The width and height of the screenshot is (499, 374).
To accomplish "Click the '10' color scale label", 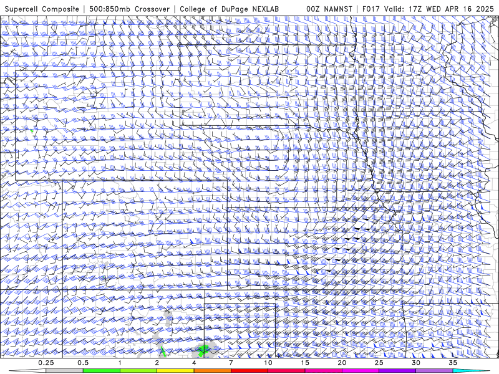I will [268, 363].
